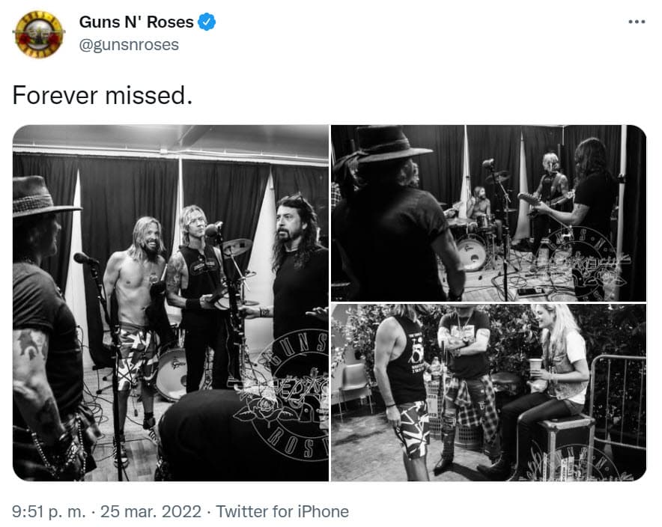Click the date "25 mar. 2022"

(150, 512)
